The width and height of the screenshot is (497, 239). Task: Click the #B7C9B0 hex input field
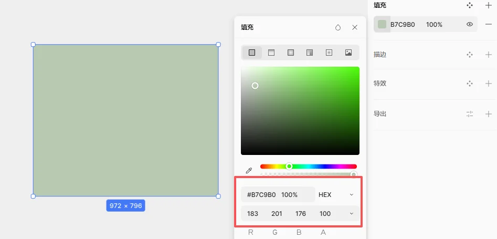[x=261, y=195]
